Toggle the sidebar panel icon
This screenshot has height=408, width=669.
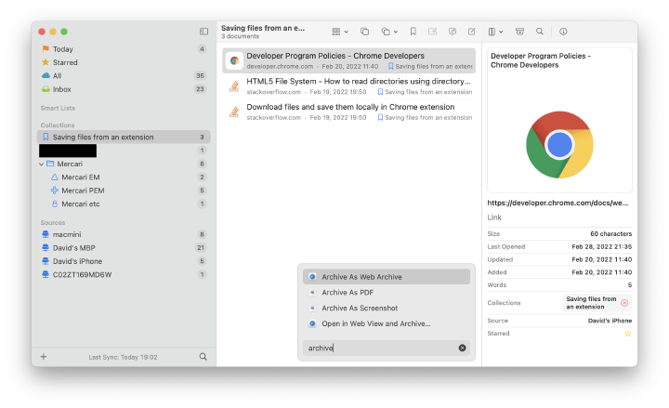[203, 32]
